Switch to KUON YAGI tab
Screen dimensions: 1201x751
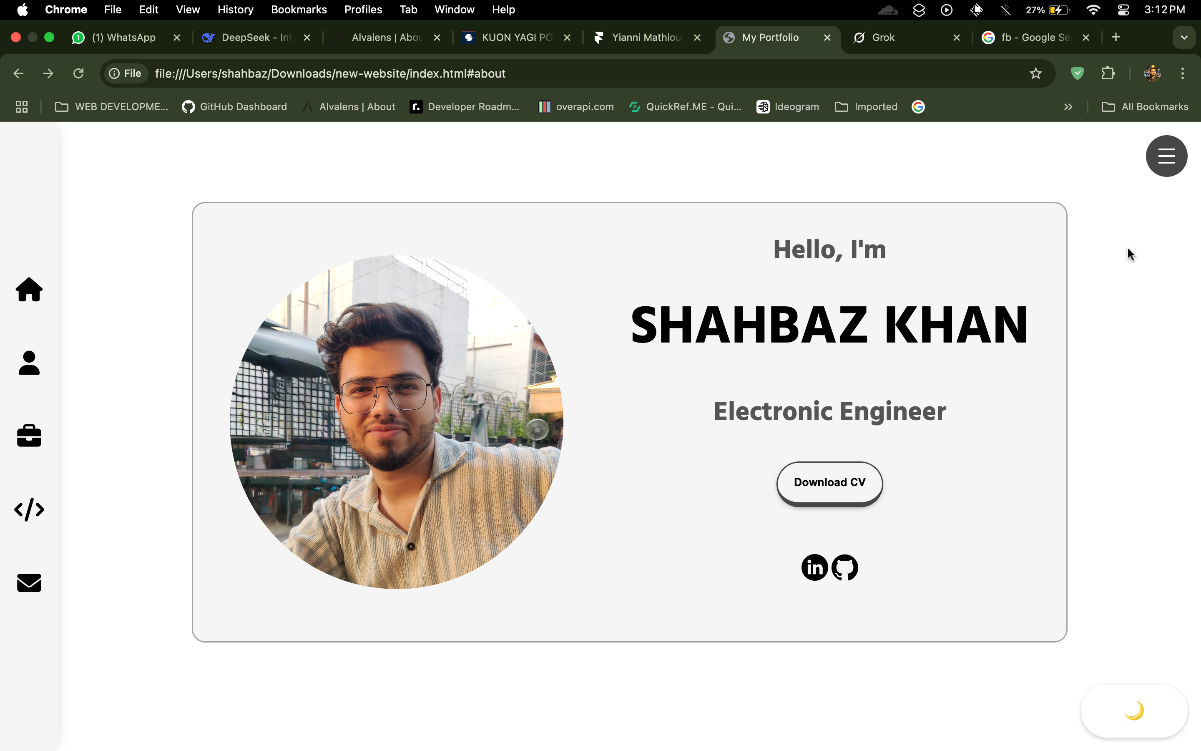[x=517, y=37]
